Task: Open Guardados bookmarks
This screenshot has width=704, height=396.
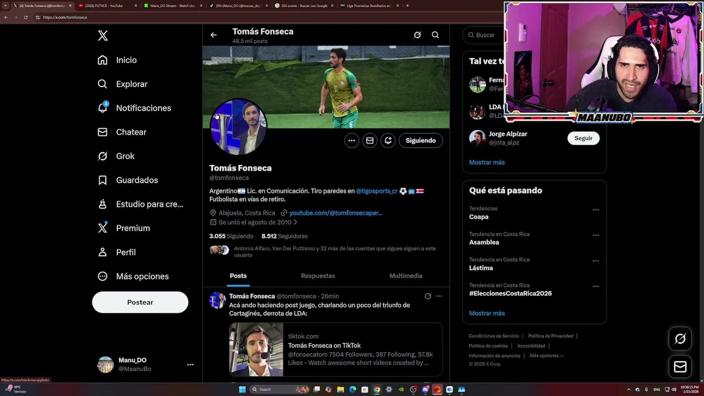Action: pyautogui.click(x=128, y=180)
